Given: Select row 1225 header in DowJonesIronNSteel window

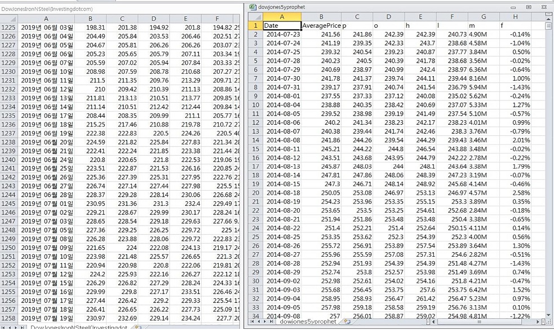Looking at the screenshot, I should click(8, 27).
